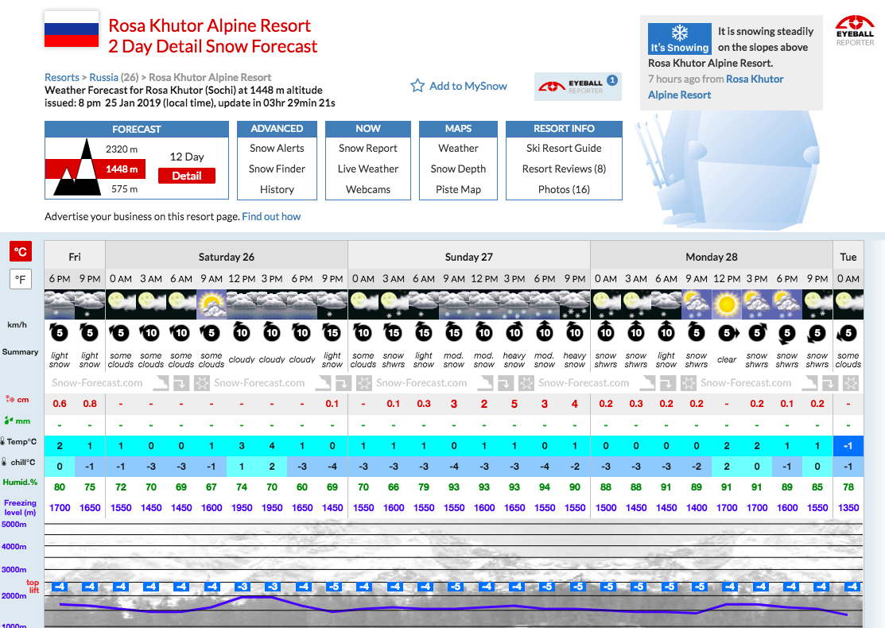Click the Sunday 9 PM heavy snow weather icon
This screenshot has height=628, width=885.
[x=575, y=304]
